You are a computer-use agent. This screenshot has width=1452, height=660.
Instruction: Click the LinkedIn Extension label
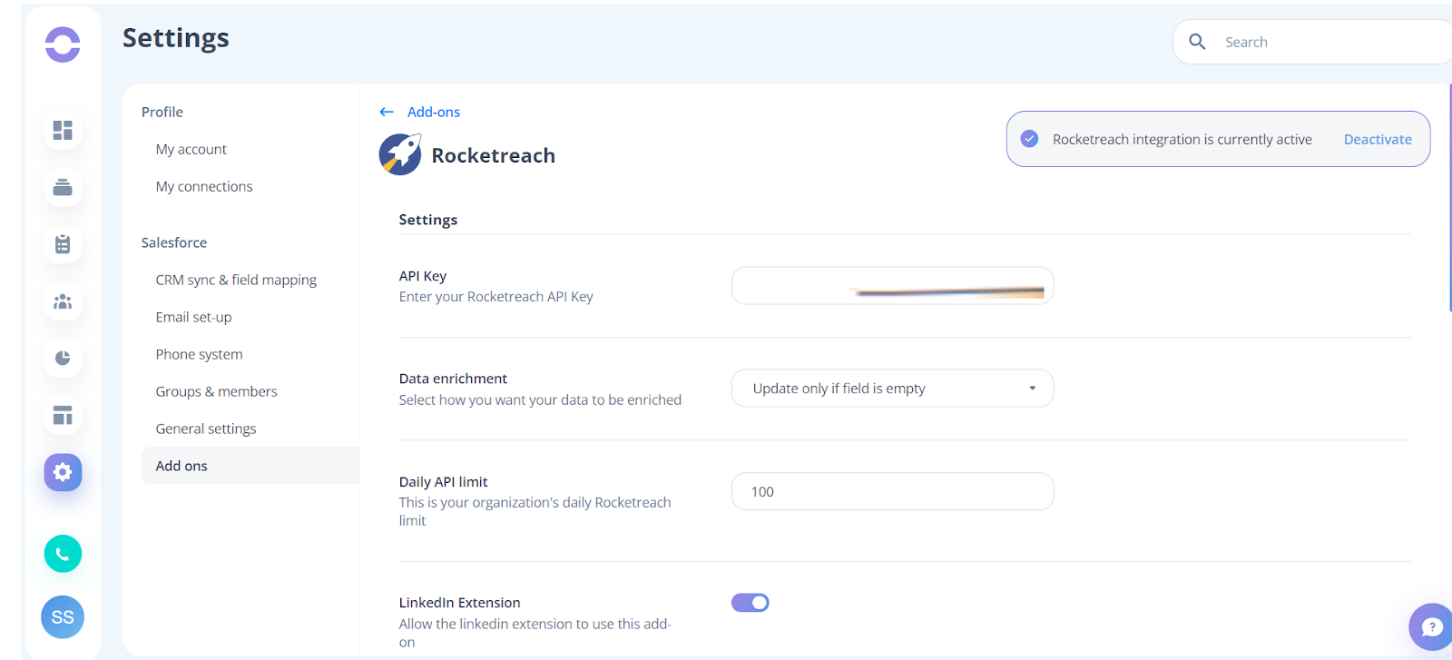(459, 603)
